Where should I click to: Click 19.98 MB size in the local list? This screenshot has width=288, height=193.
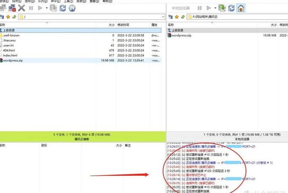coord(269,35)
